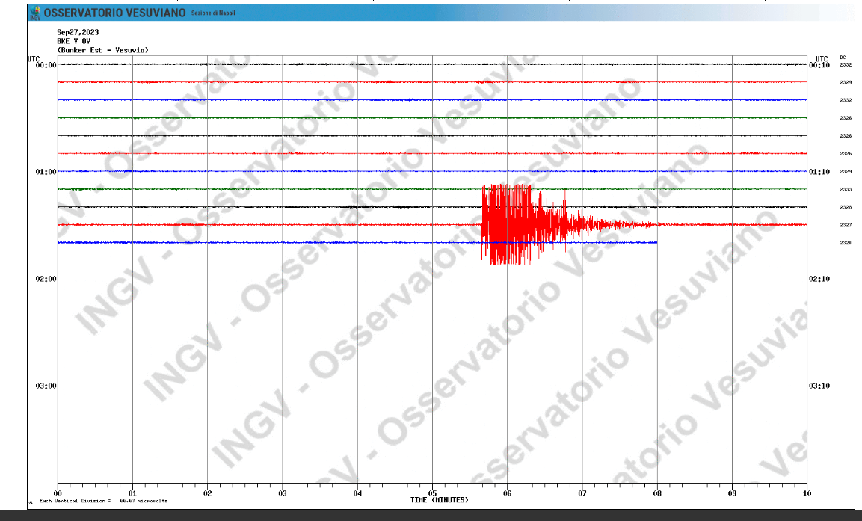Click the TIME (MINUTES) axis caption

440,500
